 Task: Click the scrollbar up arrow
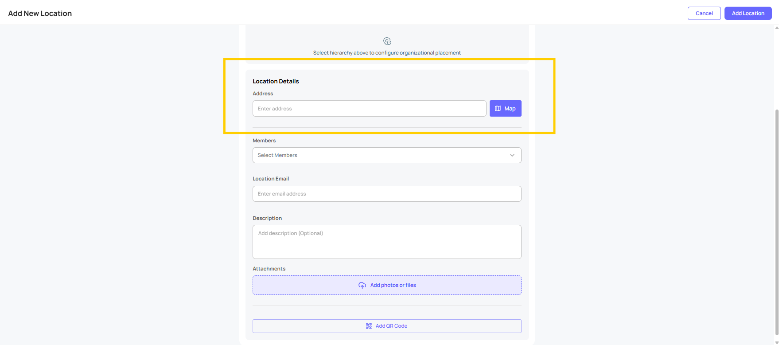pyautogui.click(x=776, y=28)
